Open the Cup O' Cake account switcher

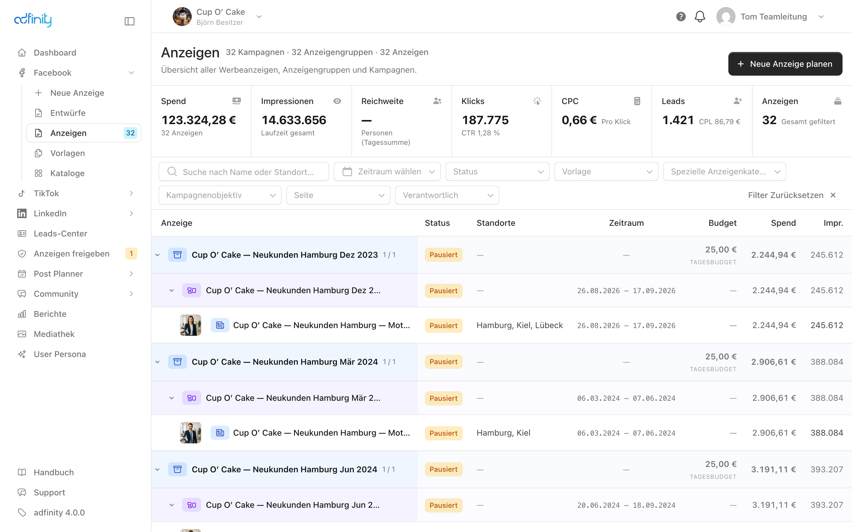point(218,17)
